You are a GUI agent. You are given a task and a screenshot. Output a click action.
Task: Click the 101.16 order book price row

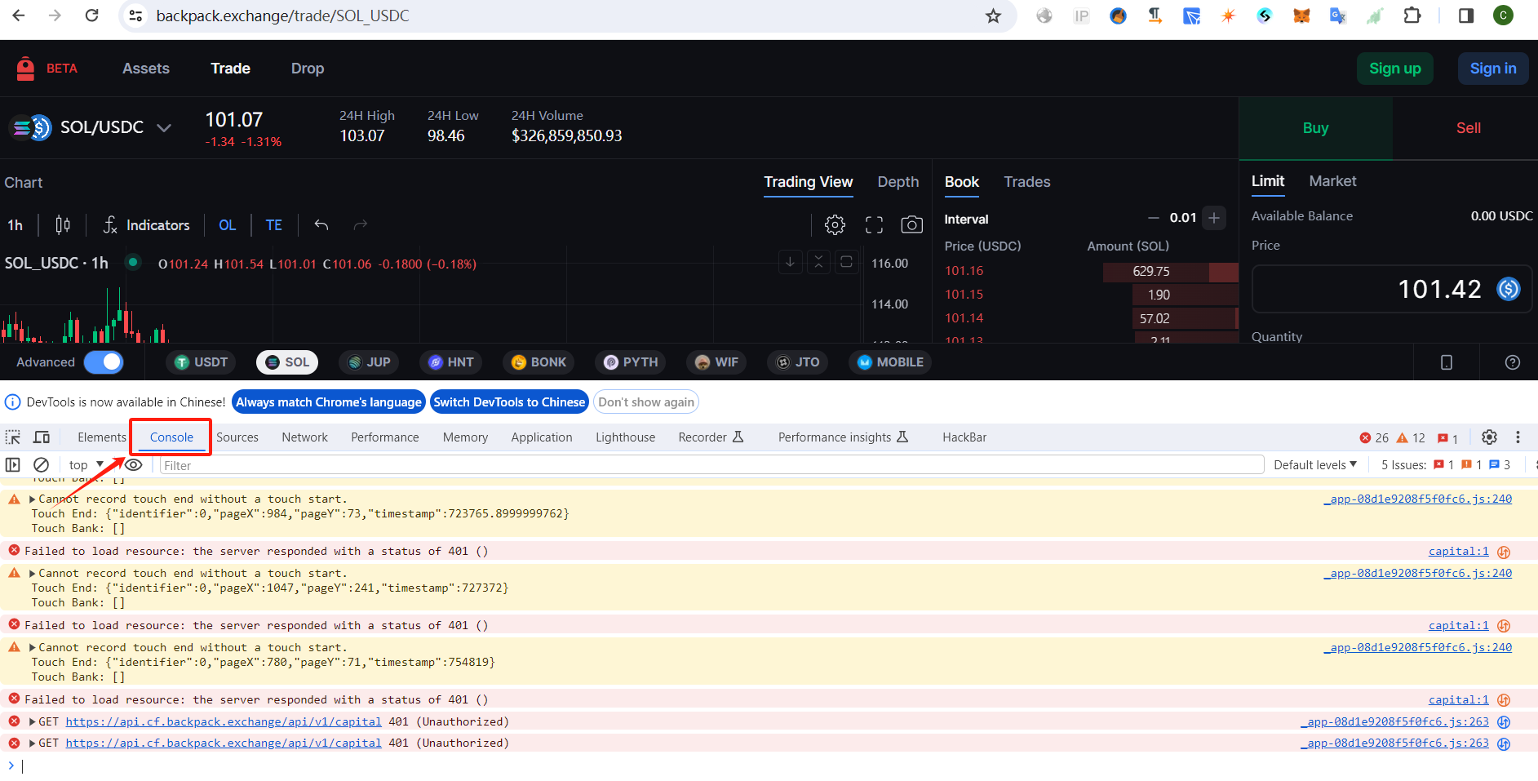click(1090, 271)
